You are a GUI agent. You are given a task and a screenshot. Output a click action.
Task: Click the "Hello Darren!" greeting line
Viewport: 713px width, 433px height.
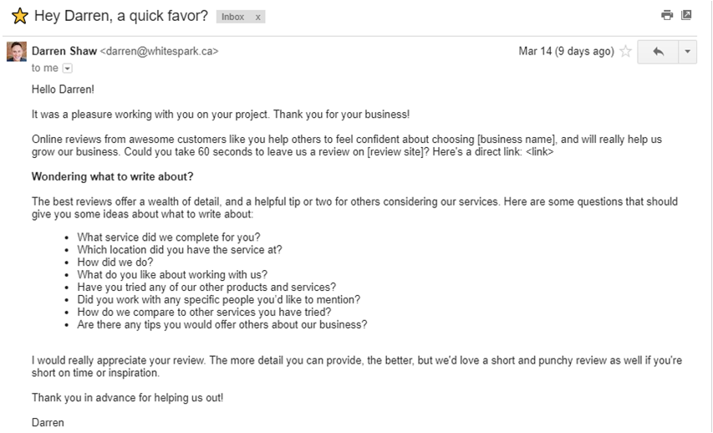64,89
